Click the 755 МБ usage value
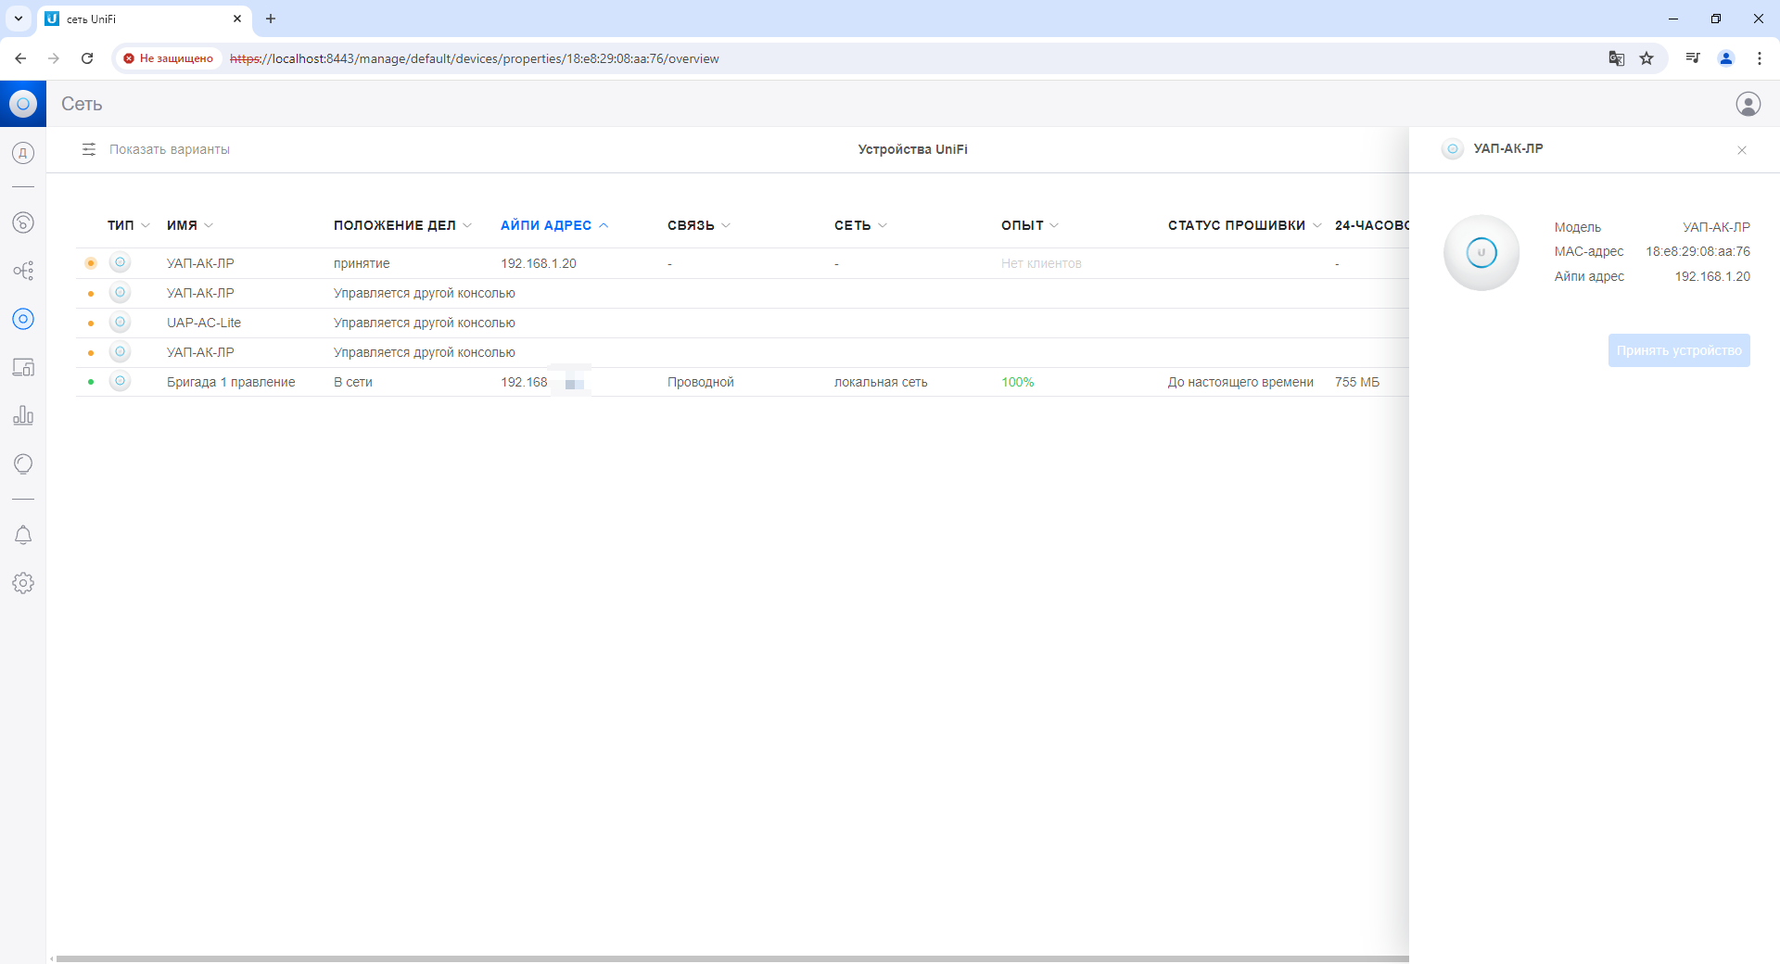Viewport: 1780px width, 964px height. point(1357,382)
